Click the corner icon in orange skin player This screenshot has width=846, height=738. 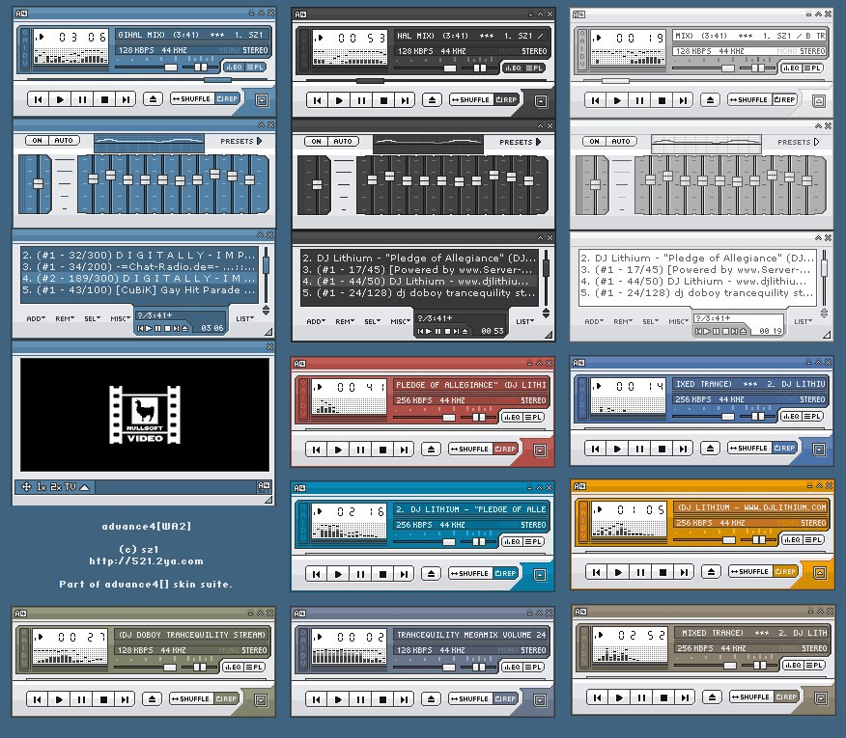(820, 573)
